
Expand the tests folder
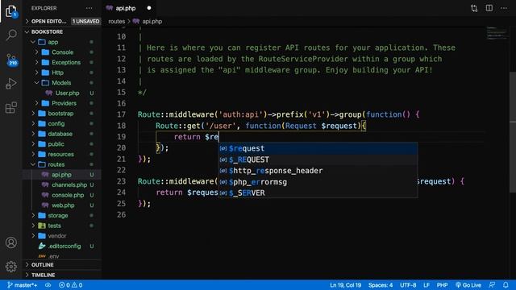62,226
